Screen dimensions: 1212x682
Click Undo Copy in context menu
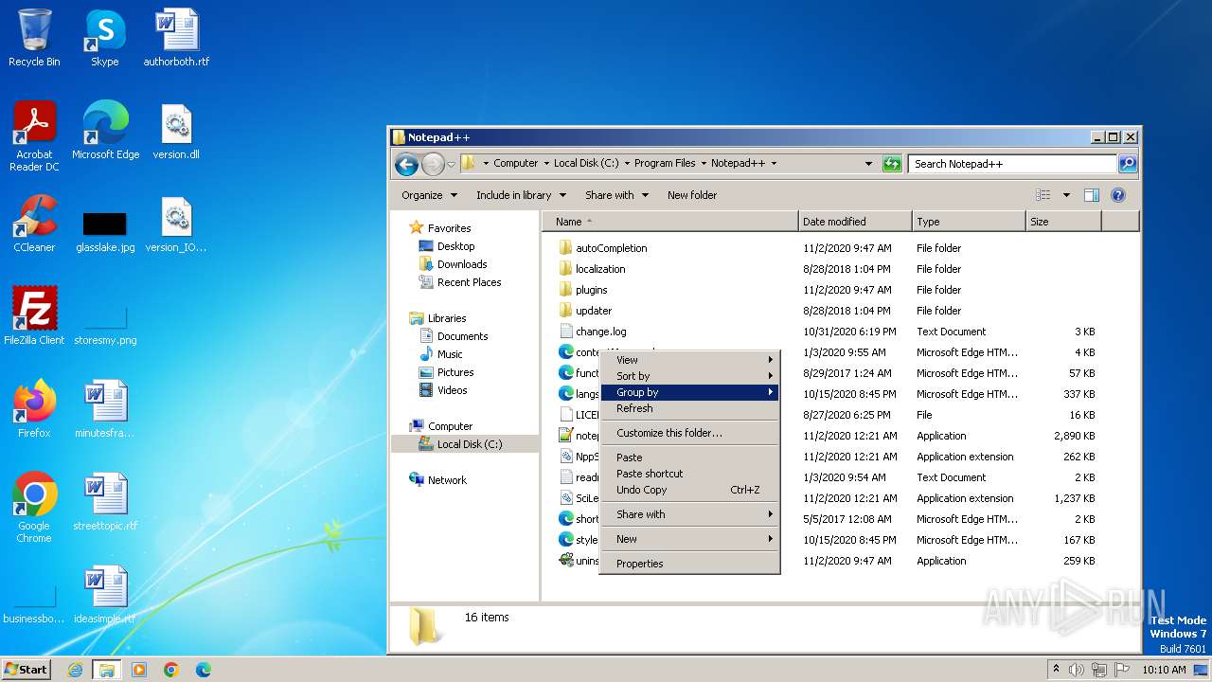(689, 490)
